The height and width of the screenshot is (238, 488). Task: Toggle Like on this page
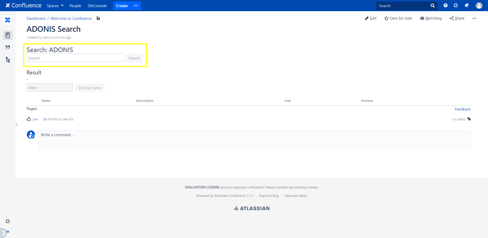coord(32,119)
